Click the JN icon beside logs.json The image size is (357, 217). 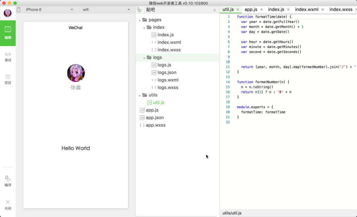[x=154, y=73]
